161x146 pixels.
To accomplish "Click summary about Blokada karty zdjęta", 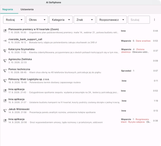I will (x=63, y=42).
